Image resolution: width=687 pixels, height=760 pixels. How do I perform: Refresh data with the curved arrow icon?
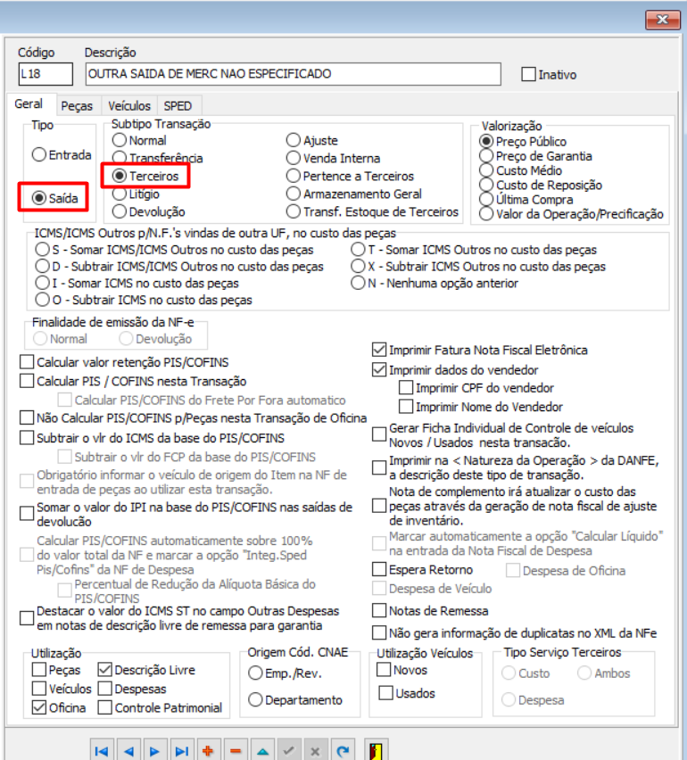tap(343, 751)
